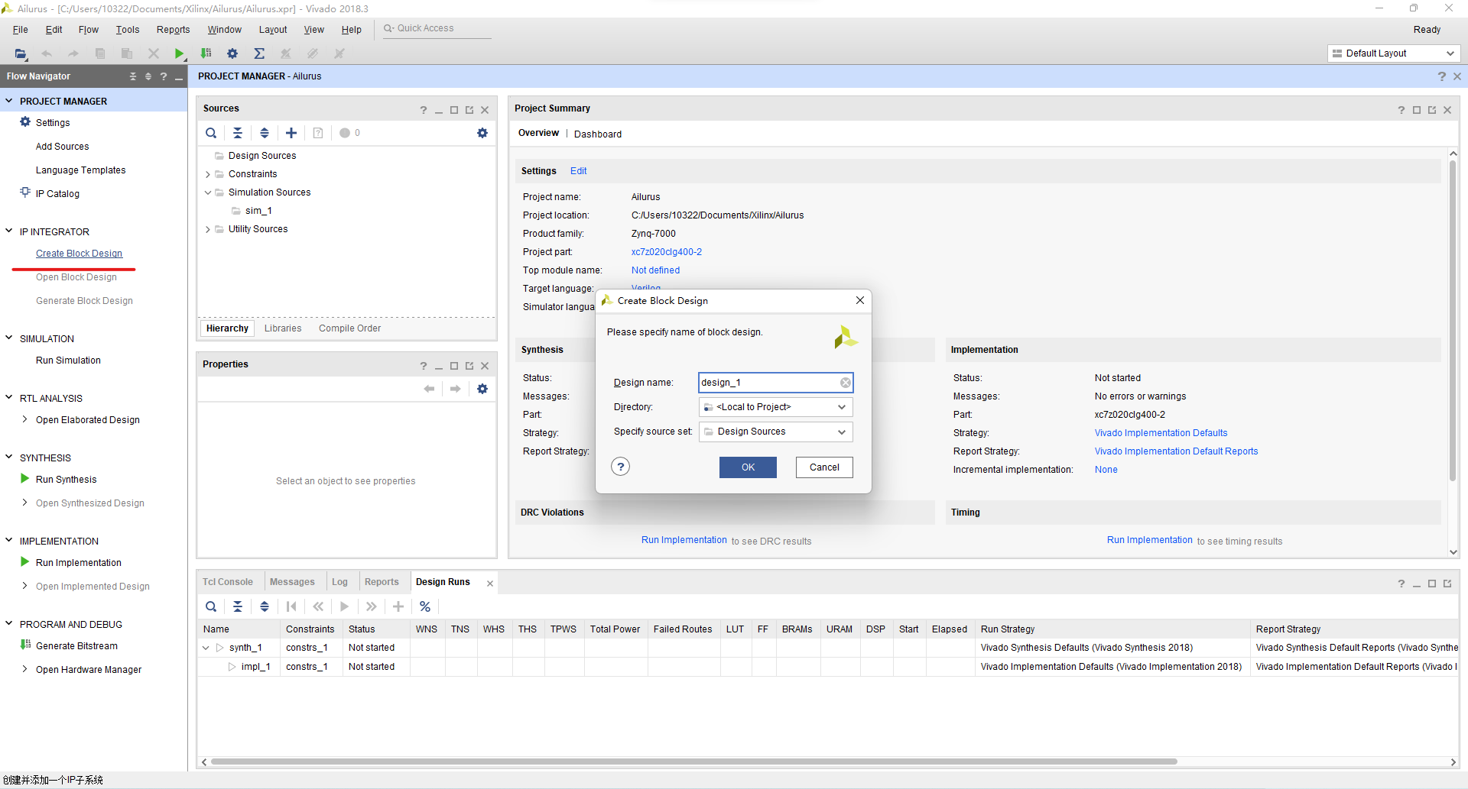The height and width of the screenshot is (789, 1468).
Task: Click the Quick Access search box
Action: 437,29
